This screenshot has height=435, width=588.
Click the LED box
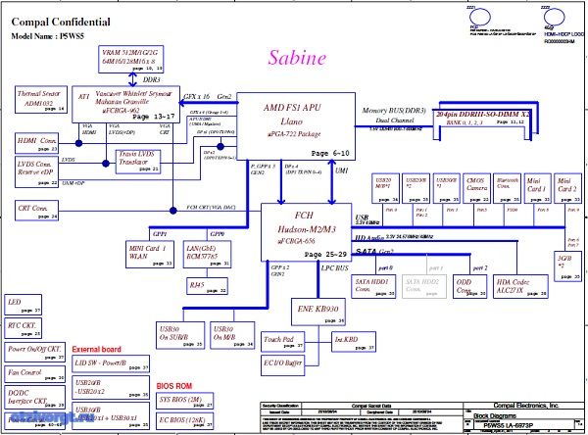pos(23,305)
